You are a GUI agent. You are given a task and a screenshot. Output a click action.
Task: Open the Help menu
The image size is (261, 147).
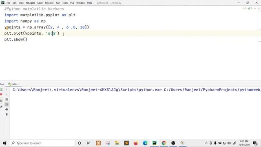90,3
